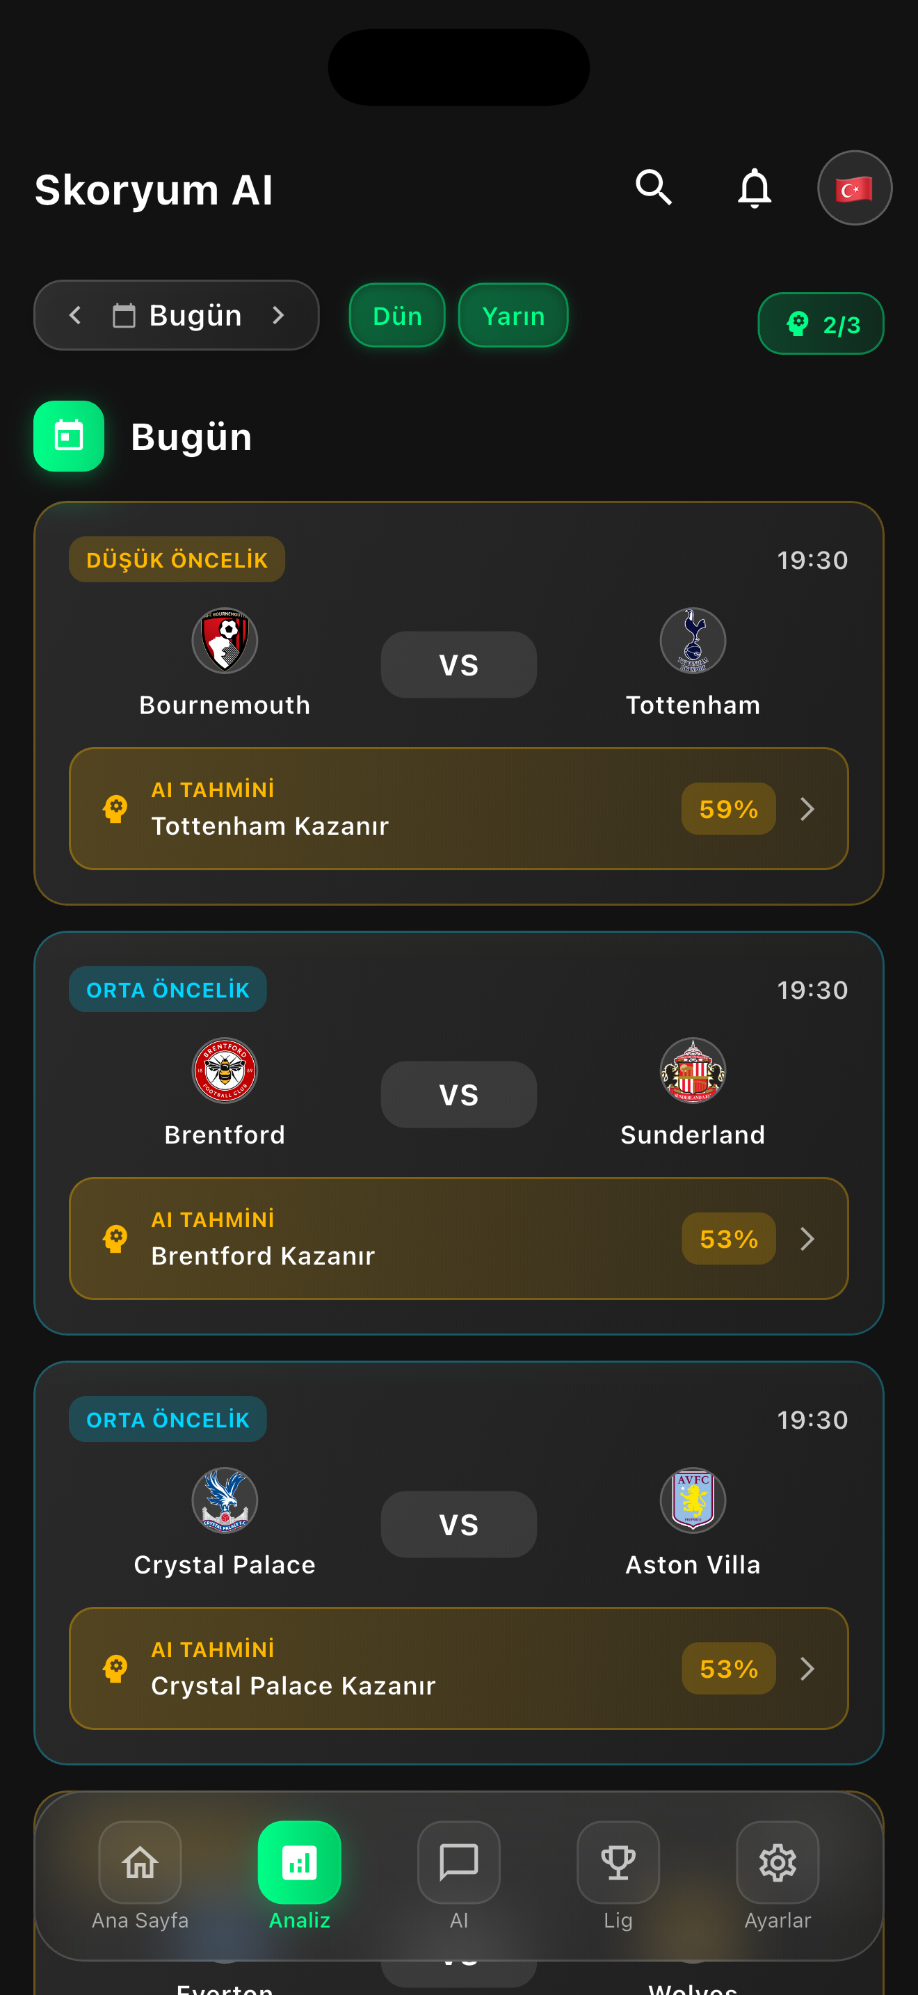Image resolution: width=918 pixels, height=1995 pixels.
Task: Tap the 2/3 AI credits badge
Action: [x=821, y=323]
